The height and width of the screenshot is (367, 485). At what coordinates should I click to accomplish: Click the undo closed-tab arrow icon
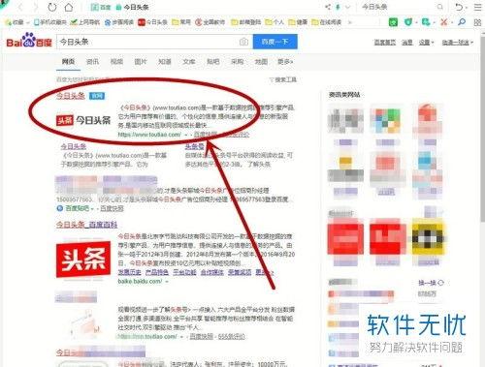(x=459, y=7)
